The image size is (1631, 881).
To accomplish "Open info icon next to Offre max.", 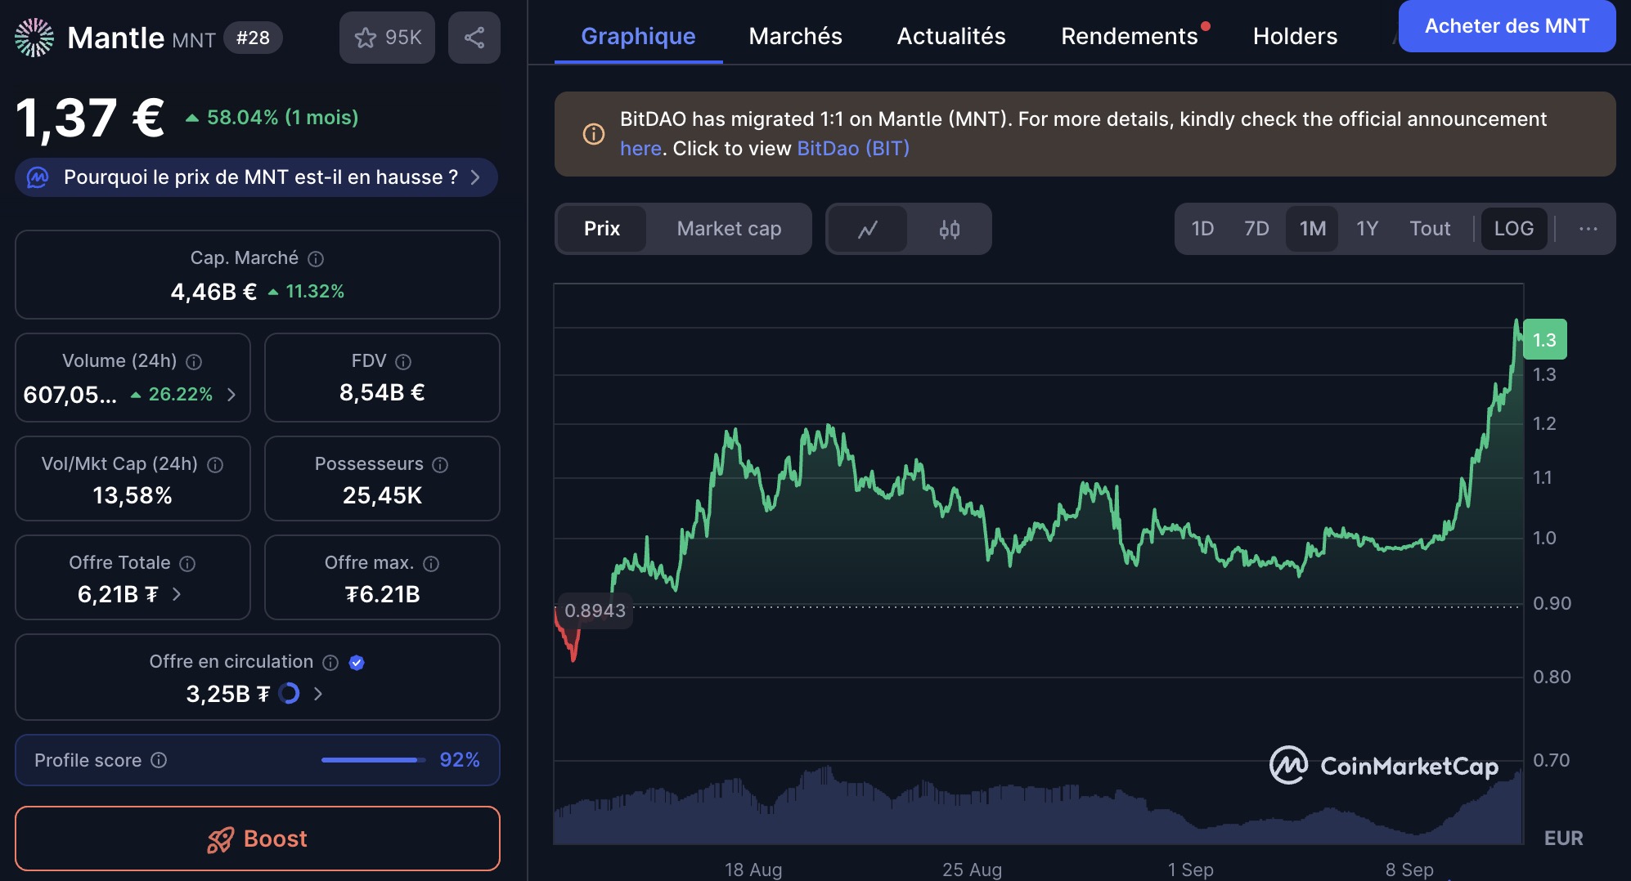I will pyautogui.click(x=431, y=564).
